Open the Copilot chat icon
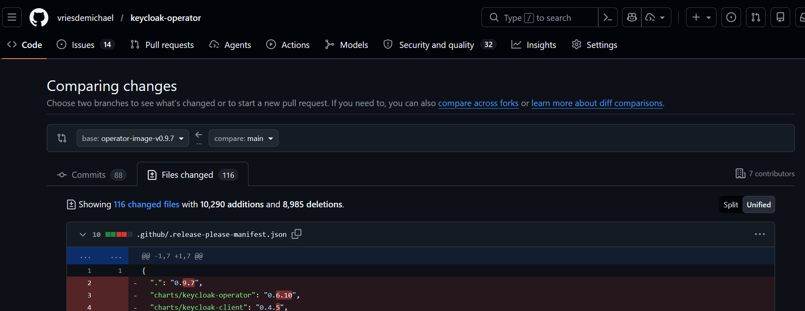Screen dimensions: 805x311 coord(632,18)
